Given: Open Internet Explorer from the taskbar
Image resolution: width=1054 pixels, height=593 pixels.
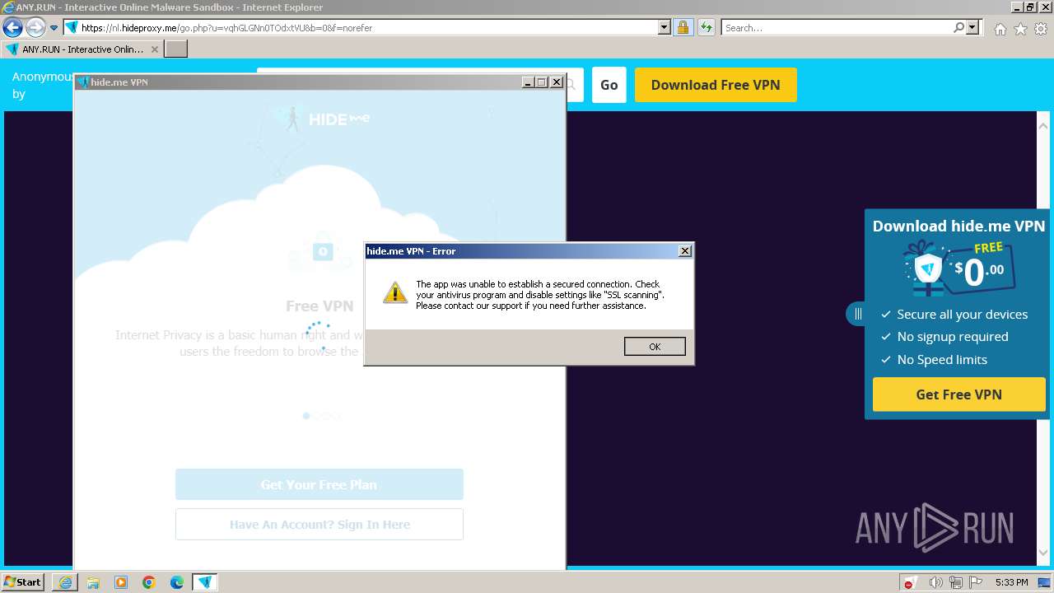Looking at the screenshot, I should point(65,582).
